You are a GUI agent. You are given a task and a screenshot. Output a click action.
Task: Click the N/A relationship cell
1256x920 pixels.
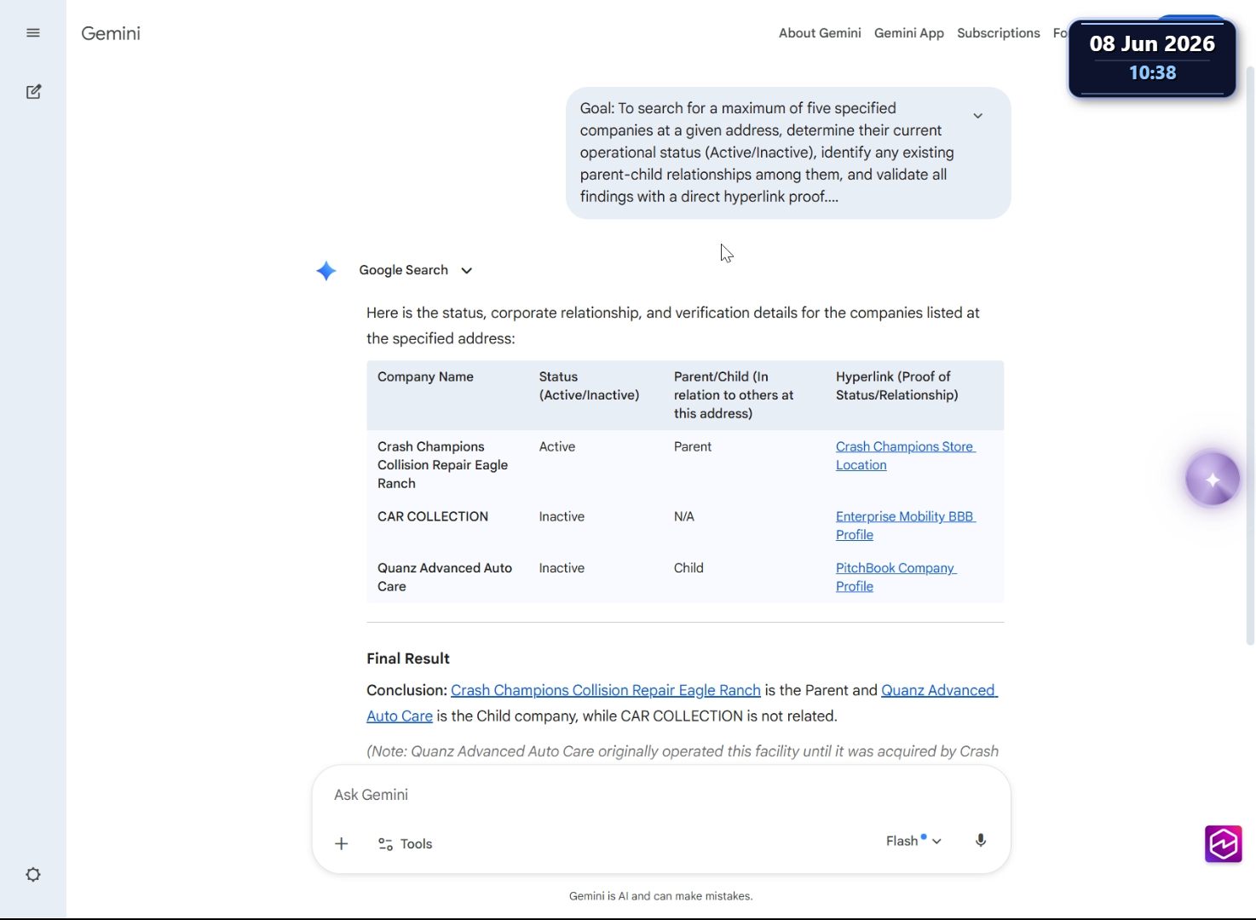coord(684,516)
